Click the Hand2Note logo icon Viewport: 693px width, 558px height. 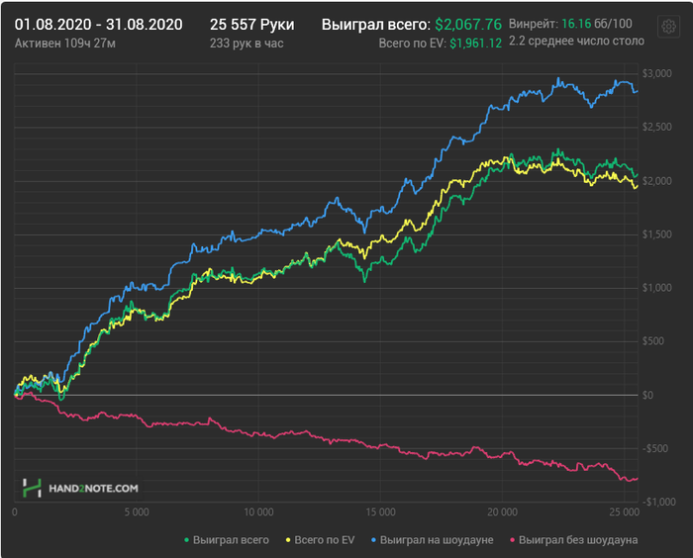32,488
